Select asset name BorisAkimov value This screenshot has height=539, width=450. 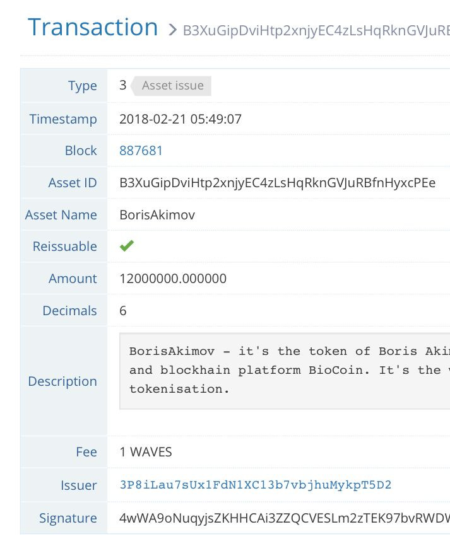point(157,215)
